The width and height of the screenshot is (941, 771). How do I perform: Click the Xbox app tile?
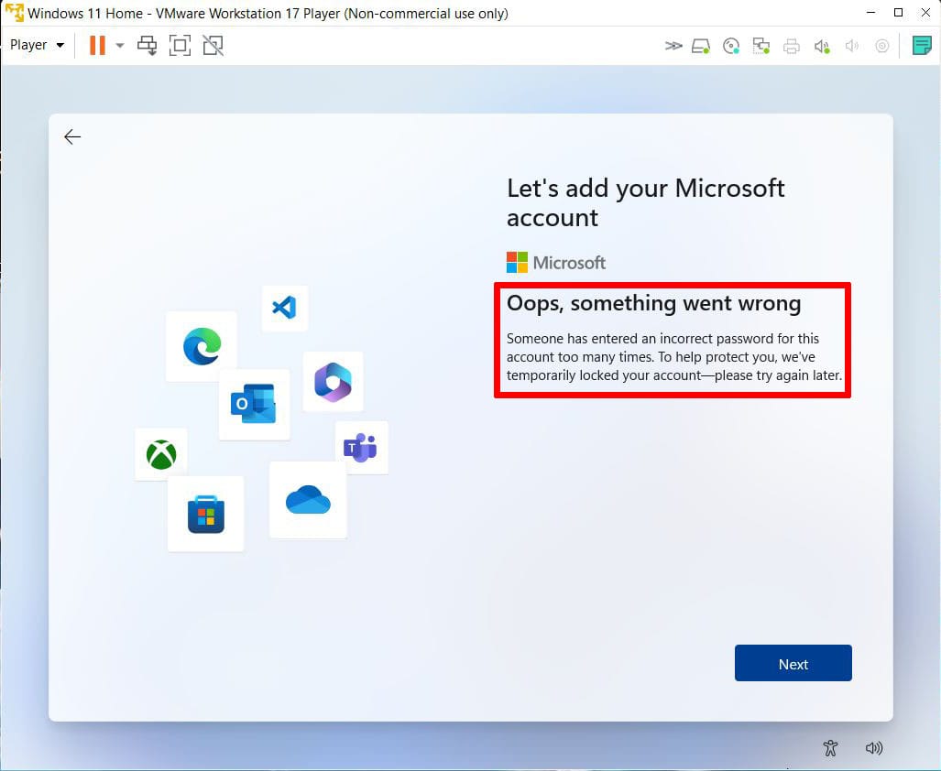[161, 454]
